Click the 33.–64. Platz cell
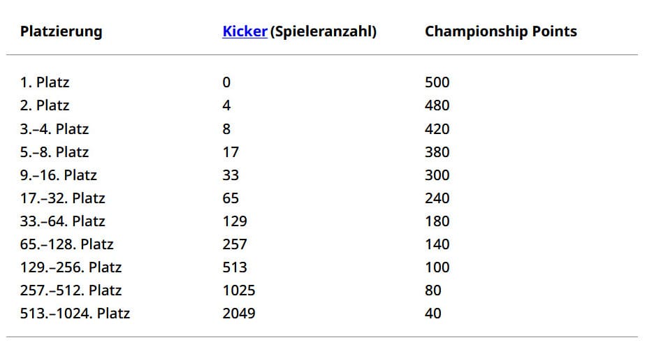The width and height of the screenshot is (647, 347). tap(62, 221)
